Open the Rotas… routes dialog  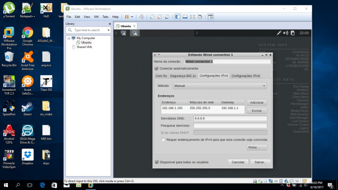[x=257, y=148]
